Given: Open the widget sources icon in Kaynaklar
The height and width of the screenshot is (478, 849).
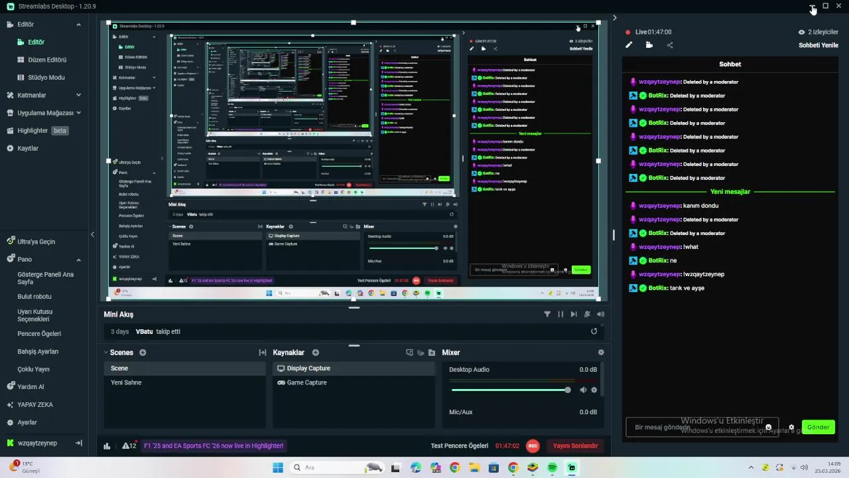Looking at the screenshot, I should coord(409,353).
